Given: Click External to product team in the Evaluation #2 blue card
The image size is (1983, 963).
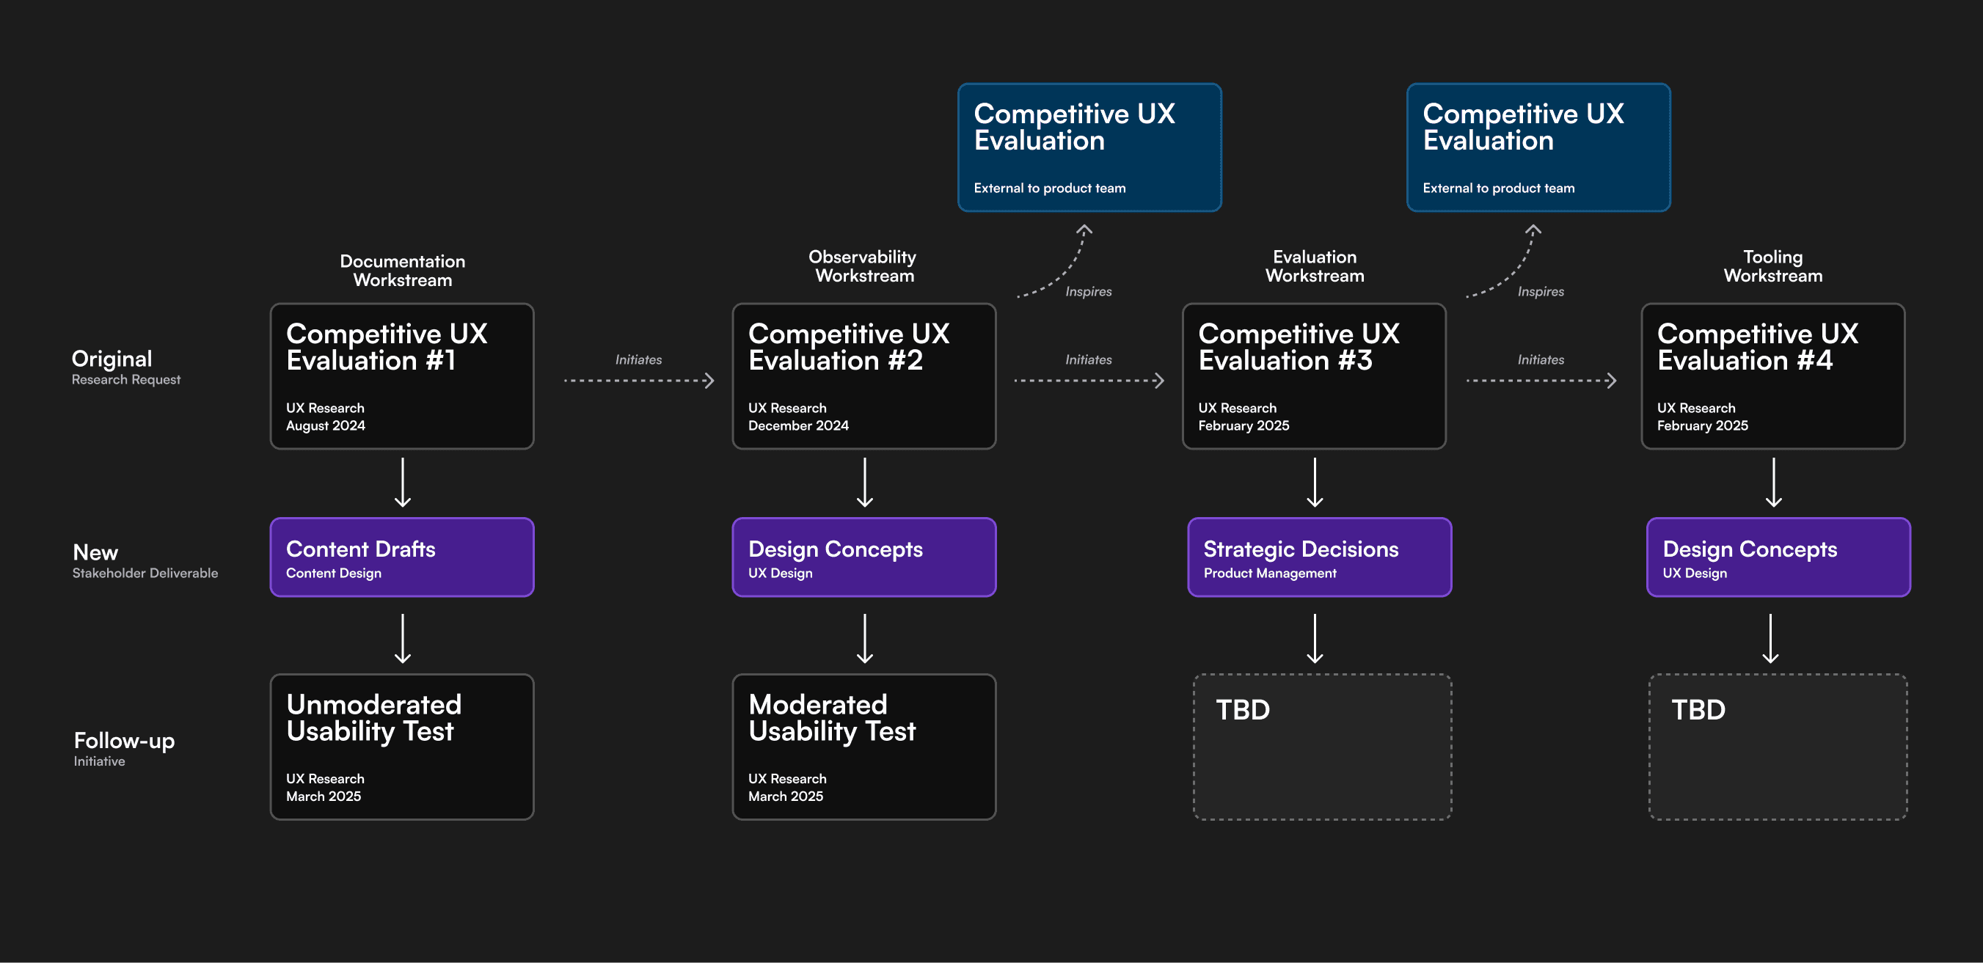Looking at the screenshot, I should tap(1049, 188).
